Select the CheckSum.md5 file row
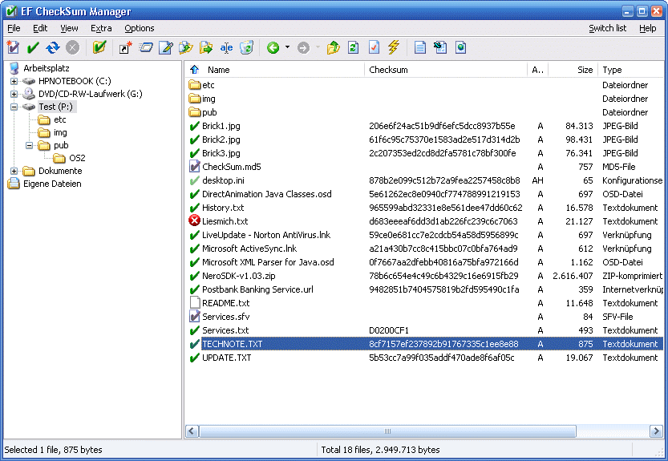 click(x=424, y=167)
